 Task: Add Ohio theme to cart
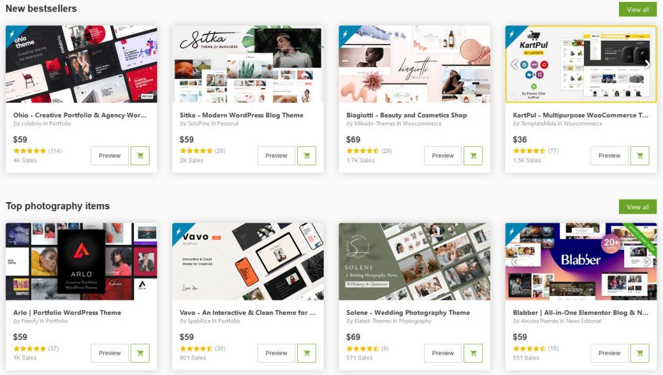tap(140, 155)
